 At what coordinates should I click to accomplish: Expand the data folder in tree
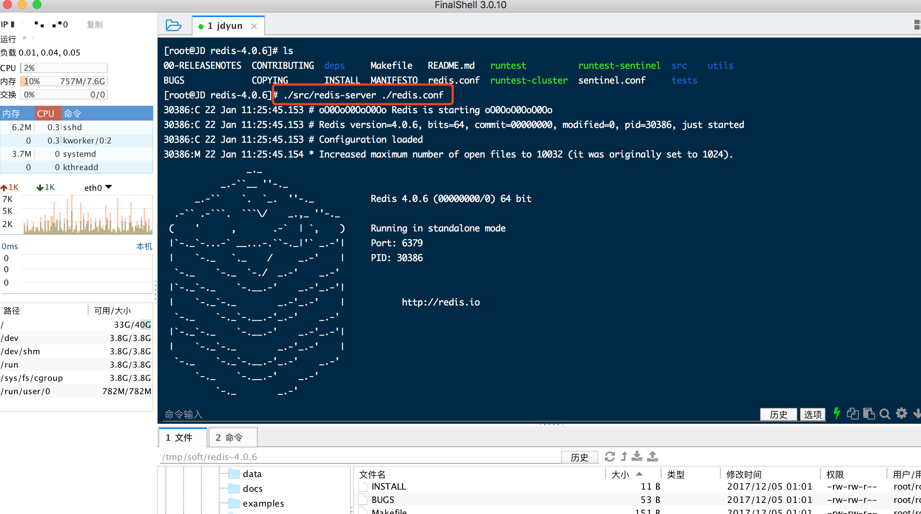coord(252,474)
